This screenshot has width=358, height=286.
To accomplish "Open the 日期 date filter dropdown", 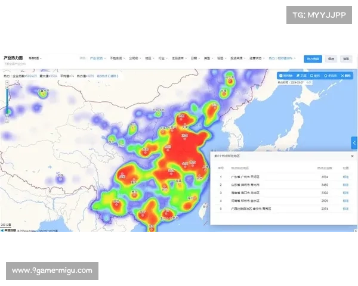I will coord(195,58).
